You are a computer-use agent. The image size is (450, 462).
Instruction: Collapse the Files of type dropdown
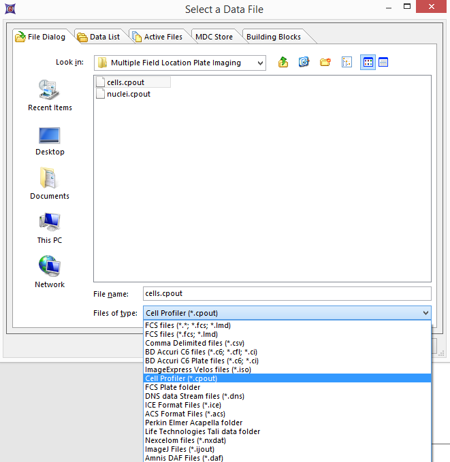425,313
